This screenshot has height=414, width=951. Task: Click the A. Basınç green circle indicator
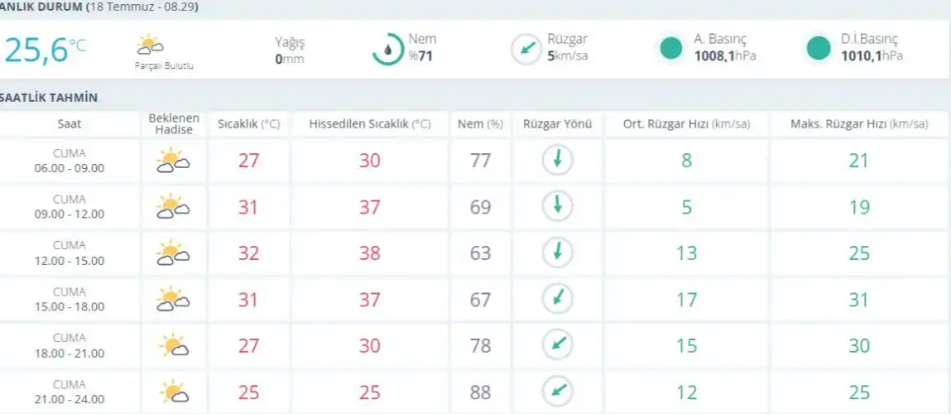click(671, 49)
